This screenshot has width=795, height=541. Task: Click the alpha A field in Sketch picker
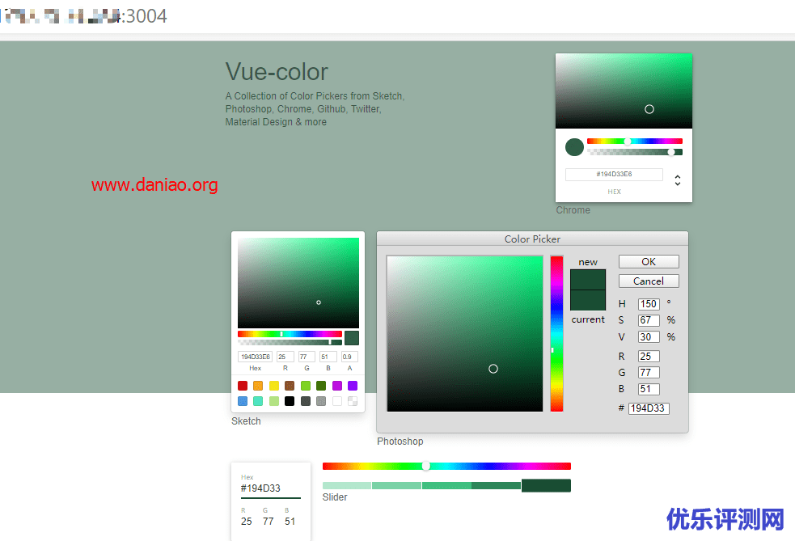(x=349, y=357)
